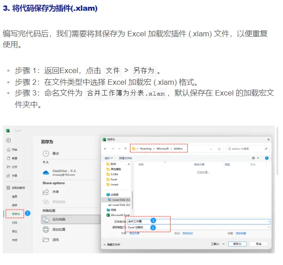Go up one folder level in dialog

pyautogui.click(x=126, y=148)
